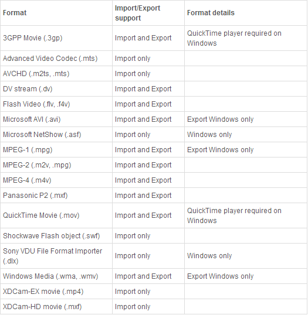Viewport: 308px width, 315px height.
Task: Select MPEG-2 (.m2v, .mpg) entry
Action: tap(56, 165)
